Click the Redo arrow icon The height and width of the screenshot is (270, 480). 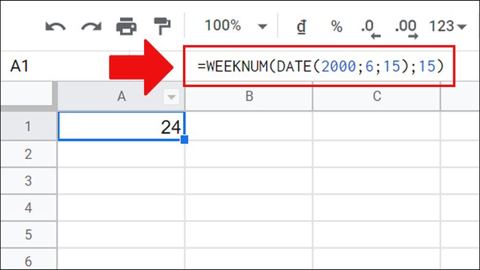[91, 27]
